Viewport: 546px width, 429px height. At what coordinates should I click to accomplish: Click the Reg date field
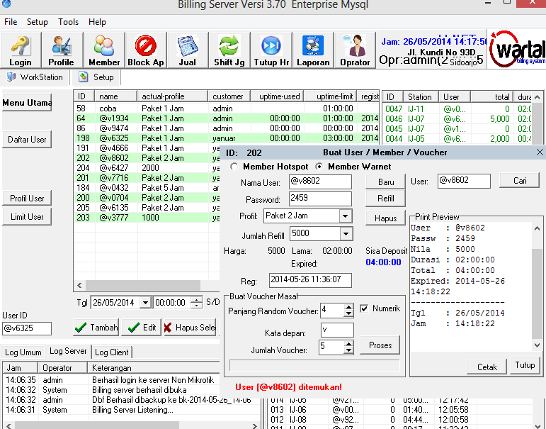310,279
